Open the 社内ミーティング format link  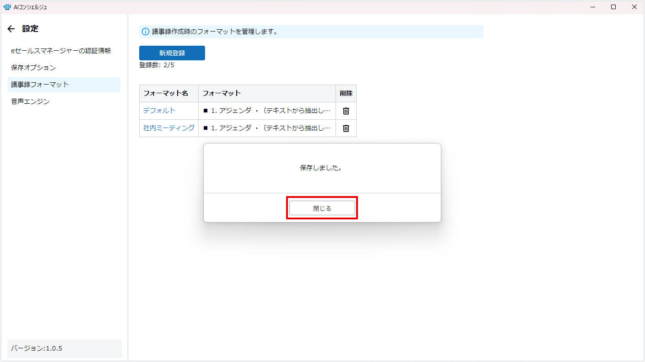pos(169,128)
